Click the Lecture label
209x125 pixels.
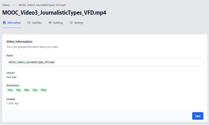coord(10,73)
